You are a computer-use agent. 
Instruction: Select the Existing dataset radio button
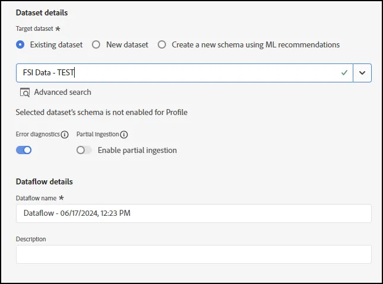[20, 44]
